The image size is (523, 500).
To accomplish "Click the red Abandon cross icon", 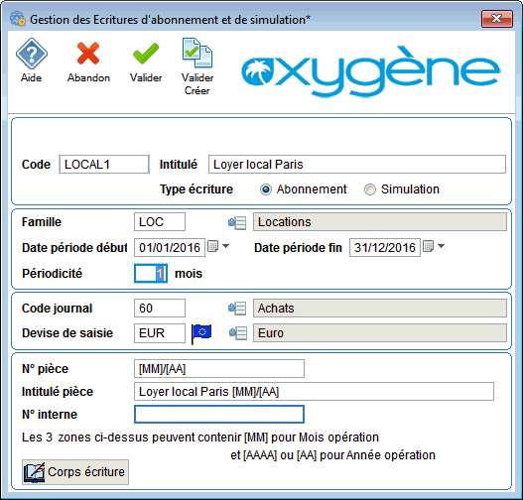I will tap(88, 54).
